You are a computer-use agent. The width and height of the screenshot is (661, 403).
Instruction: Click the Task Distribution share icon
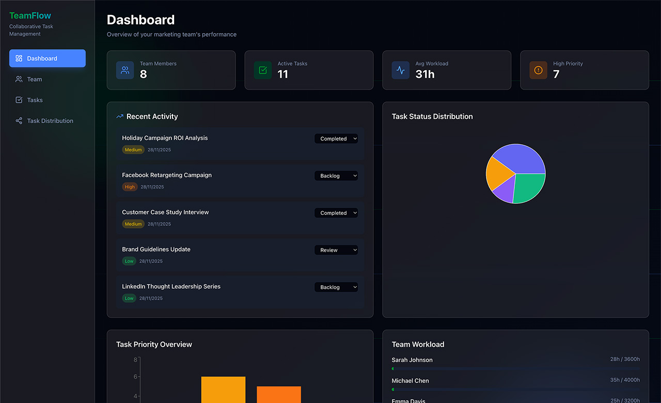click(18, 120)
